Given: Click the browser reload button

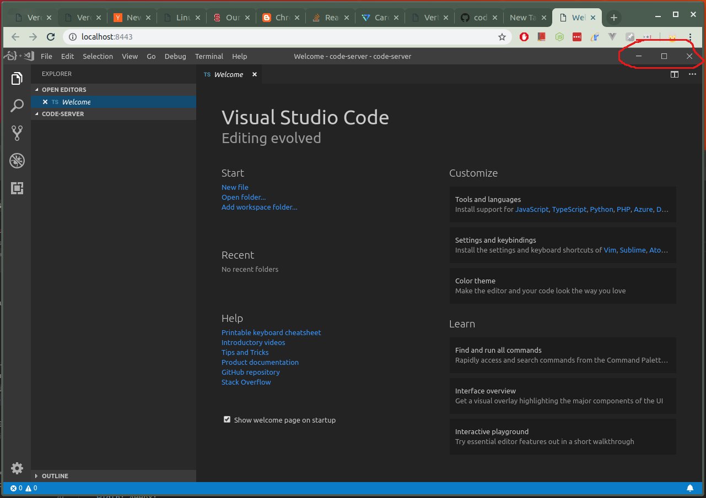Looking at the screenshot, I should pos(51,37).
